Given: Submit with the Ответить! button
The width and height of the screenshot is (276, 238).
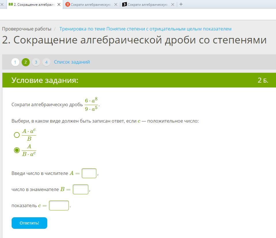Looking at the screenshot, I should 29,223.
